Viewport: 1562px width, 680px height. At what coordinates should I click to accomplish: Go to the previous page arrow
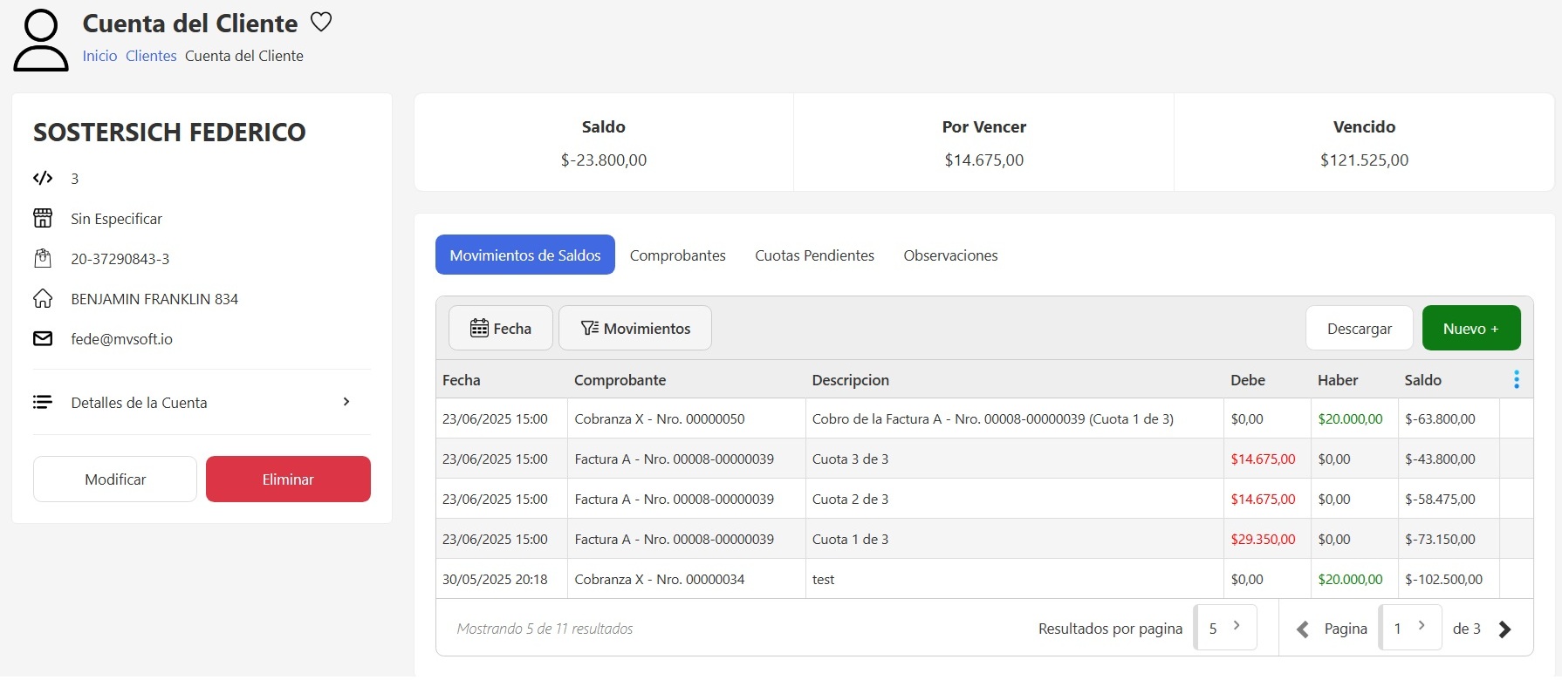pyautogui.click(x=1302, y=629)
